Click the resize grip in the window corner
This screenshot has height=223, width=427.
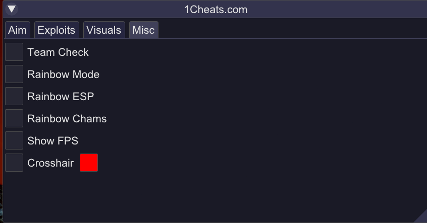[x=422, y=217]
